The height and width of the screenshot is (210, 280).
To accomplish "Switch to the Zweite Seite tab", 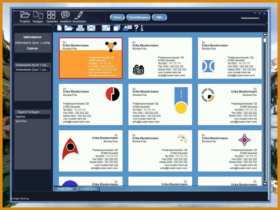I will tap(88, 189).
